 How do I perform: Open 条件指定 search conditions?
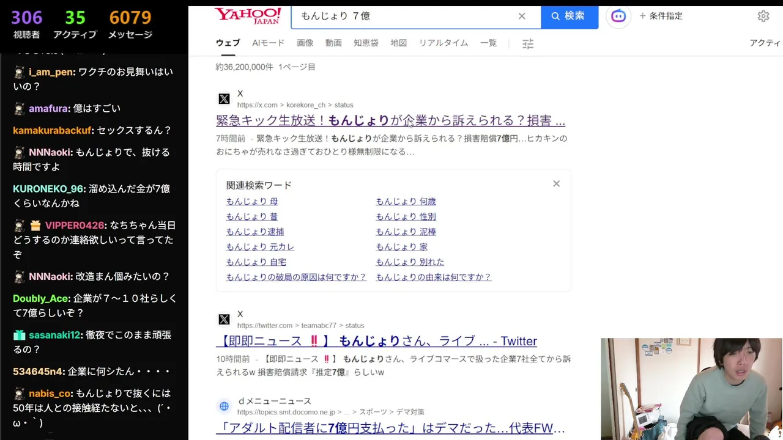(x=661, y=16)
